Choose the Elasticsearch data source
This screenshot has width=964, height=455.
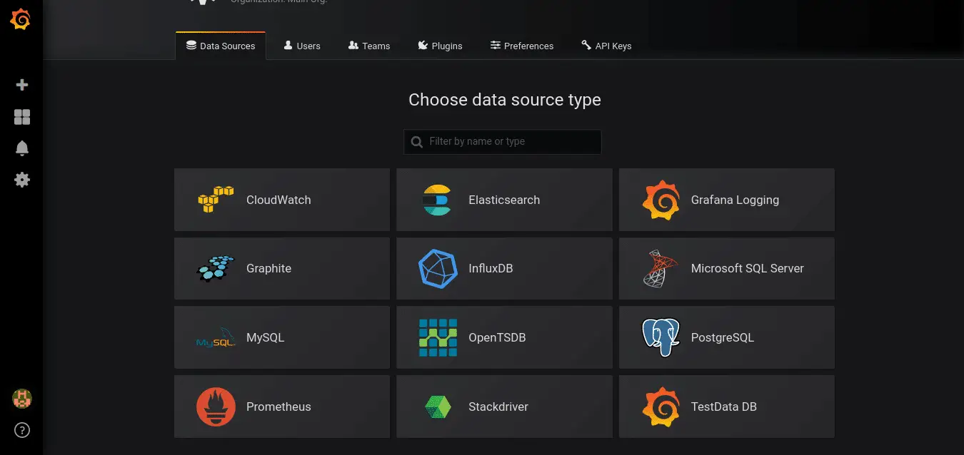pos(504,200)
